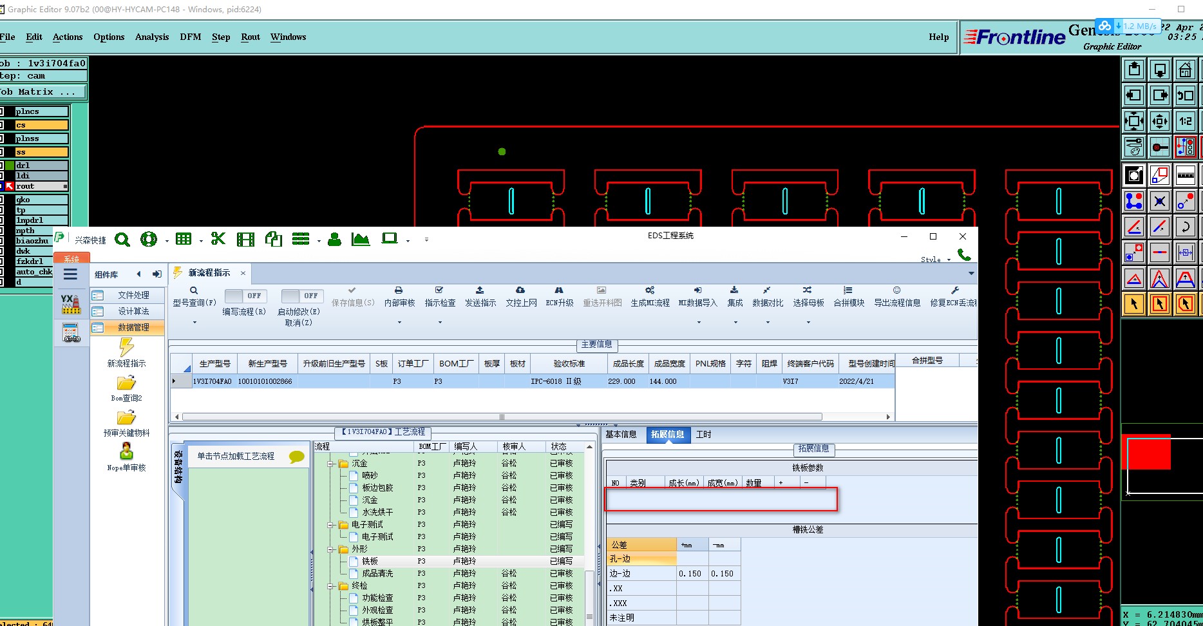Screen dimensions: 1203x626
Task: Open the Bom查询2 folder component
Action: click(126, 388)
